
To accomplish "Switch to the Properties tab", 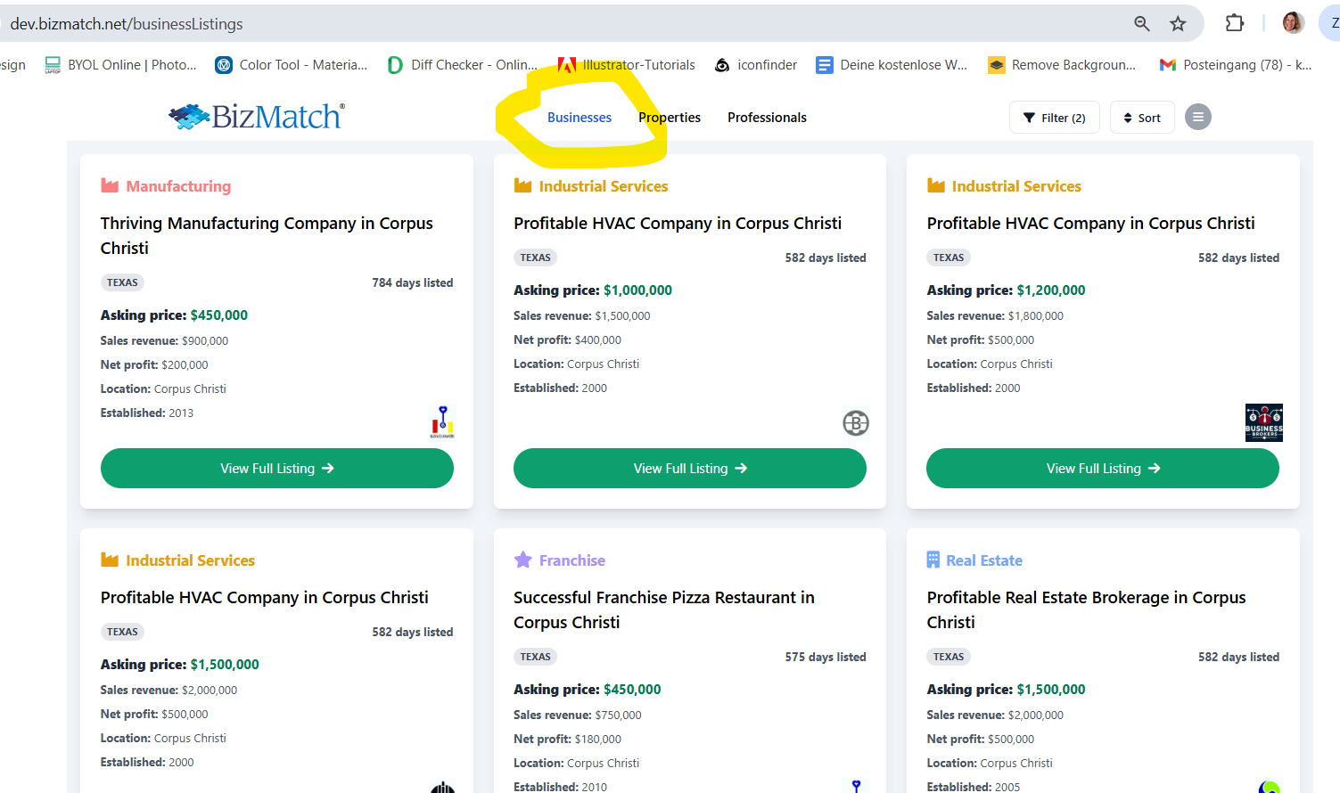I will coord(670,118).
